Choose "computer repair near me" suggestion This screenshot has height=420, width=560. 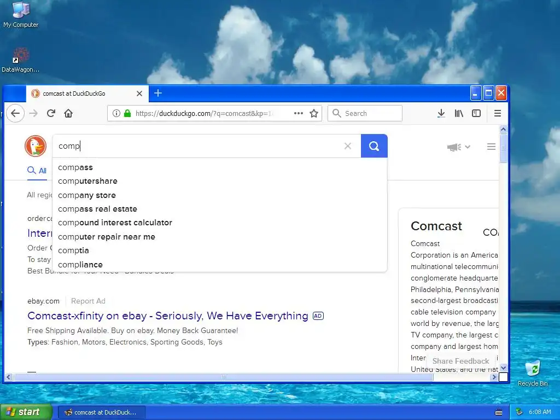pos(220,237)
